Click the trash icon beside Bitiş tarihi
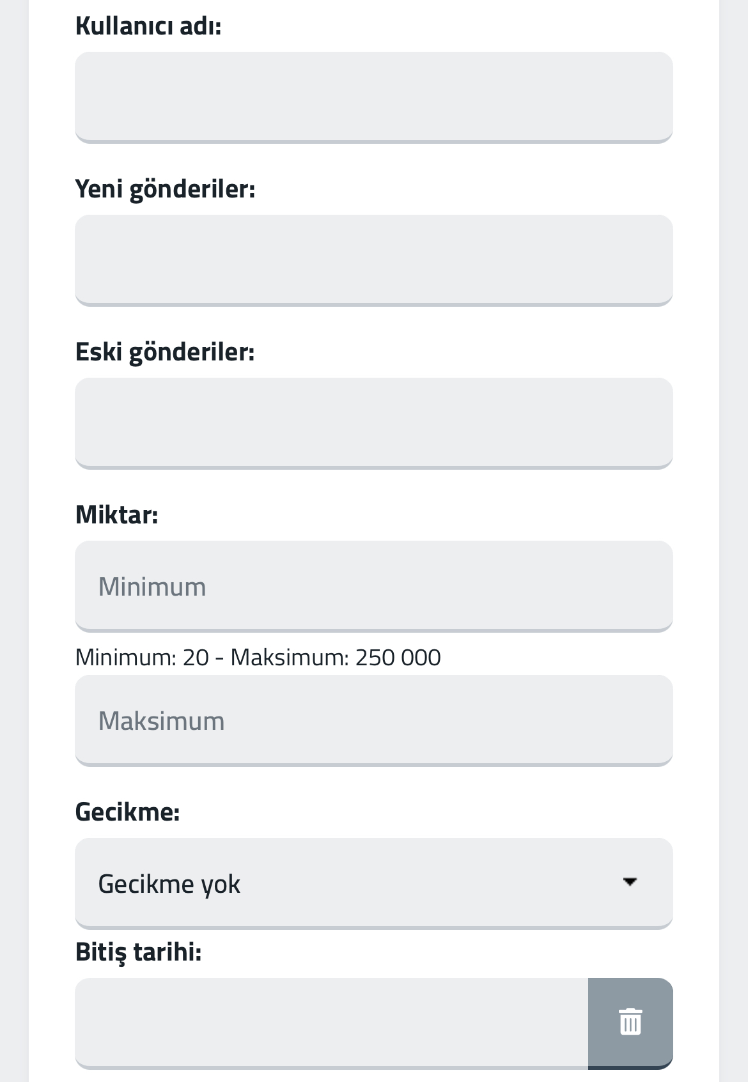 pos(630,1021)
